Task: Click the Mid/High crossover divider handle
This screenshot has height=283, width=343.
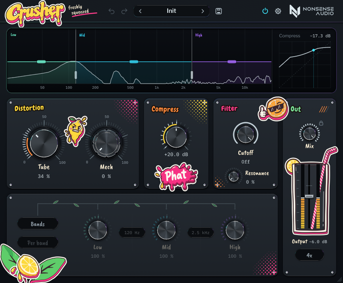Action: pos(192,75)
